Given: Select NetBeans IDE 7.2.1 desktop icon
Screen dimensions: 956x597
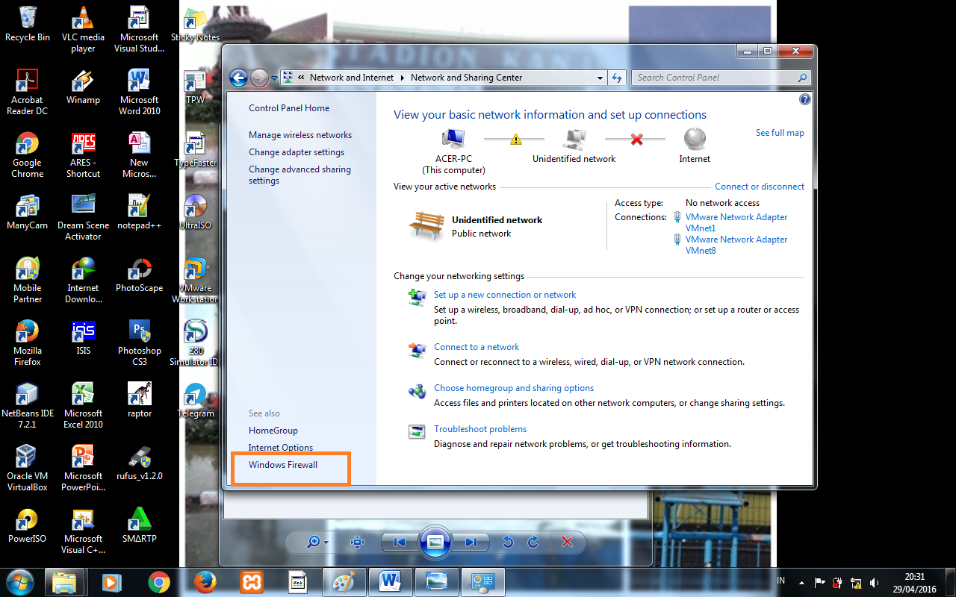Looking at the screenshot, I should [x=28, y=405].
